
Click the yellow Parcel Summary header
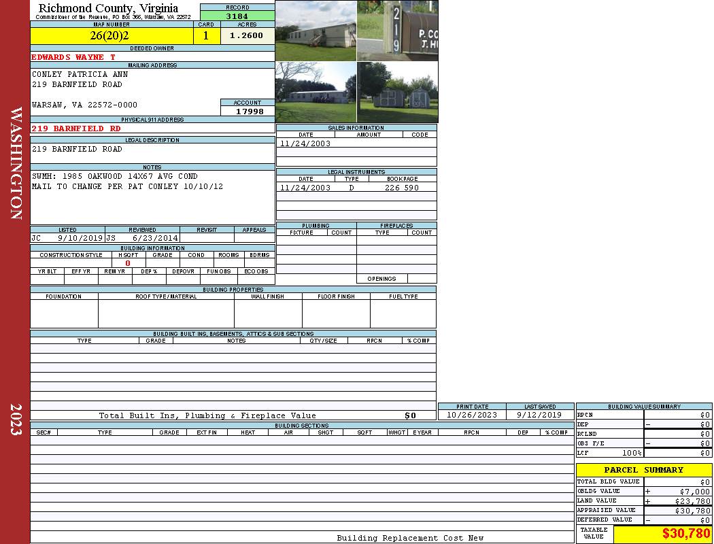tap(643, 470)
